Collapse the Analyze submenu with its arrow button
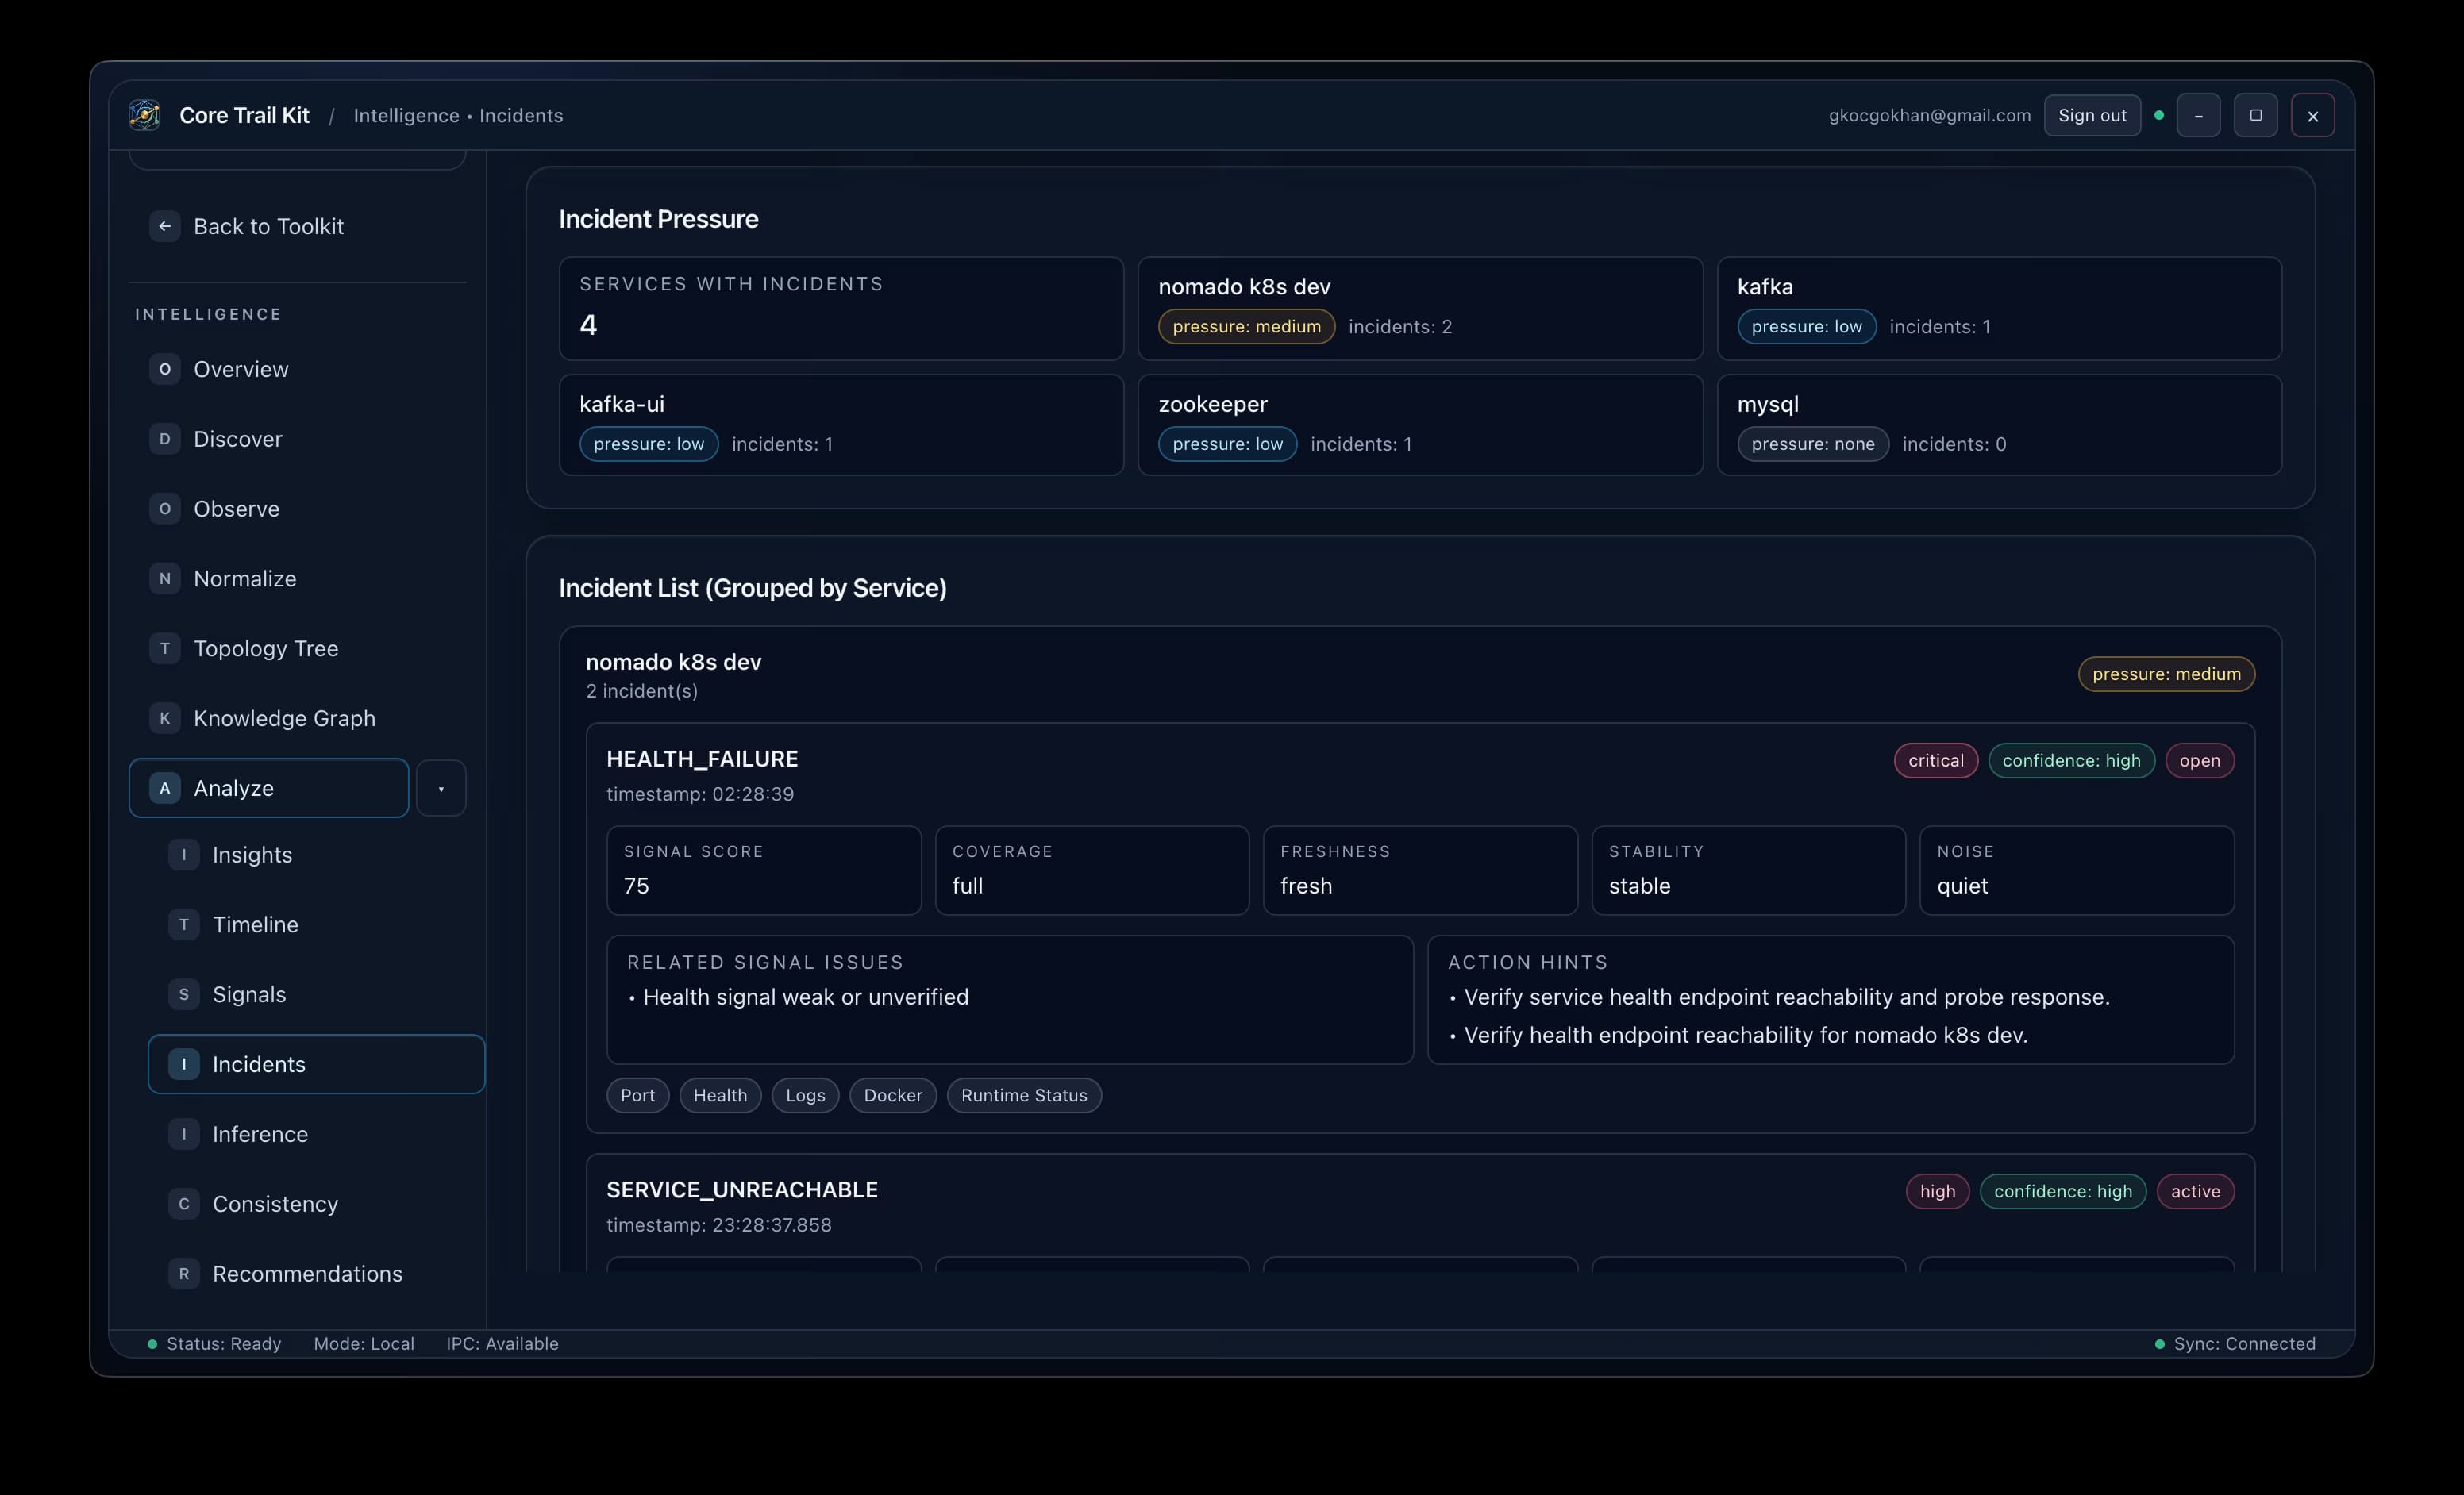This screenshot has width=2464, height=1495. coord(441,789)
